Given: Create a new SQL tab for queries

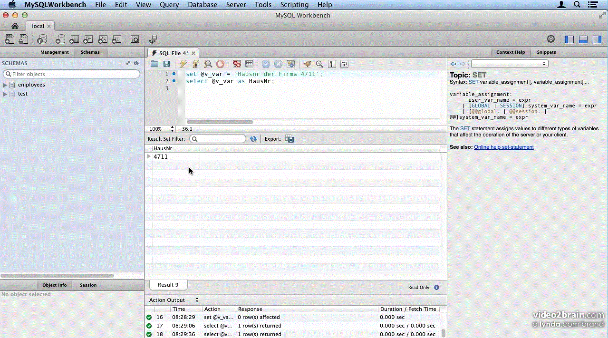Looking at the screenshot, I should (x=10, y=39).
